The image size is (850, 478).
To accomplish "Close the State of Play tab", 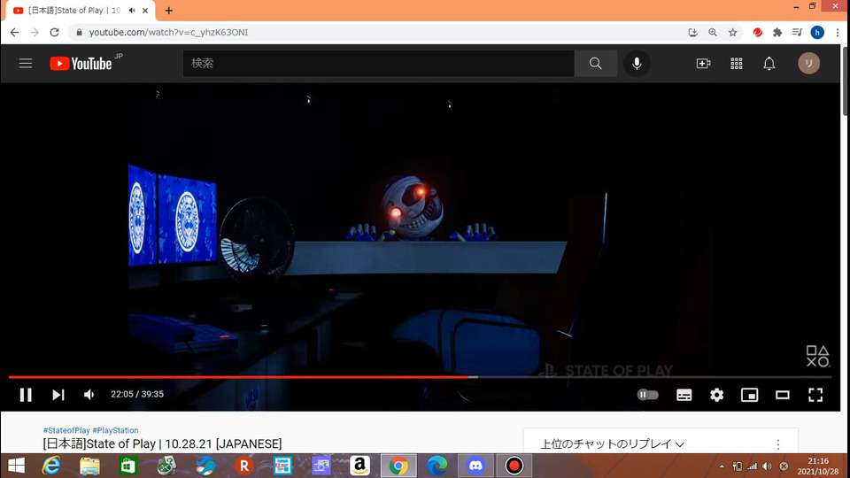I will pos(145,11).
